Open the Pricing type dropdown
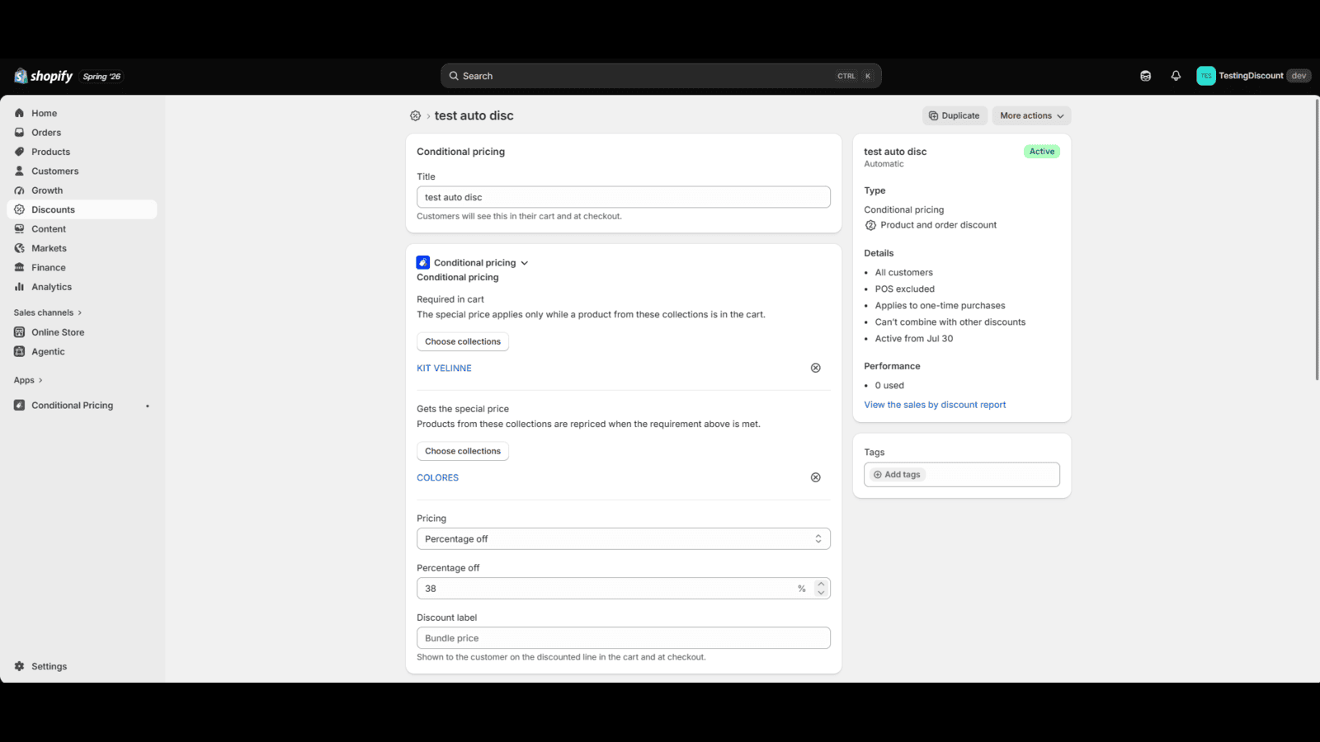The height and width of the screenshot is (742, 1320). click(624, 539)
